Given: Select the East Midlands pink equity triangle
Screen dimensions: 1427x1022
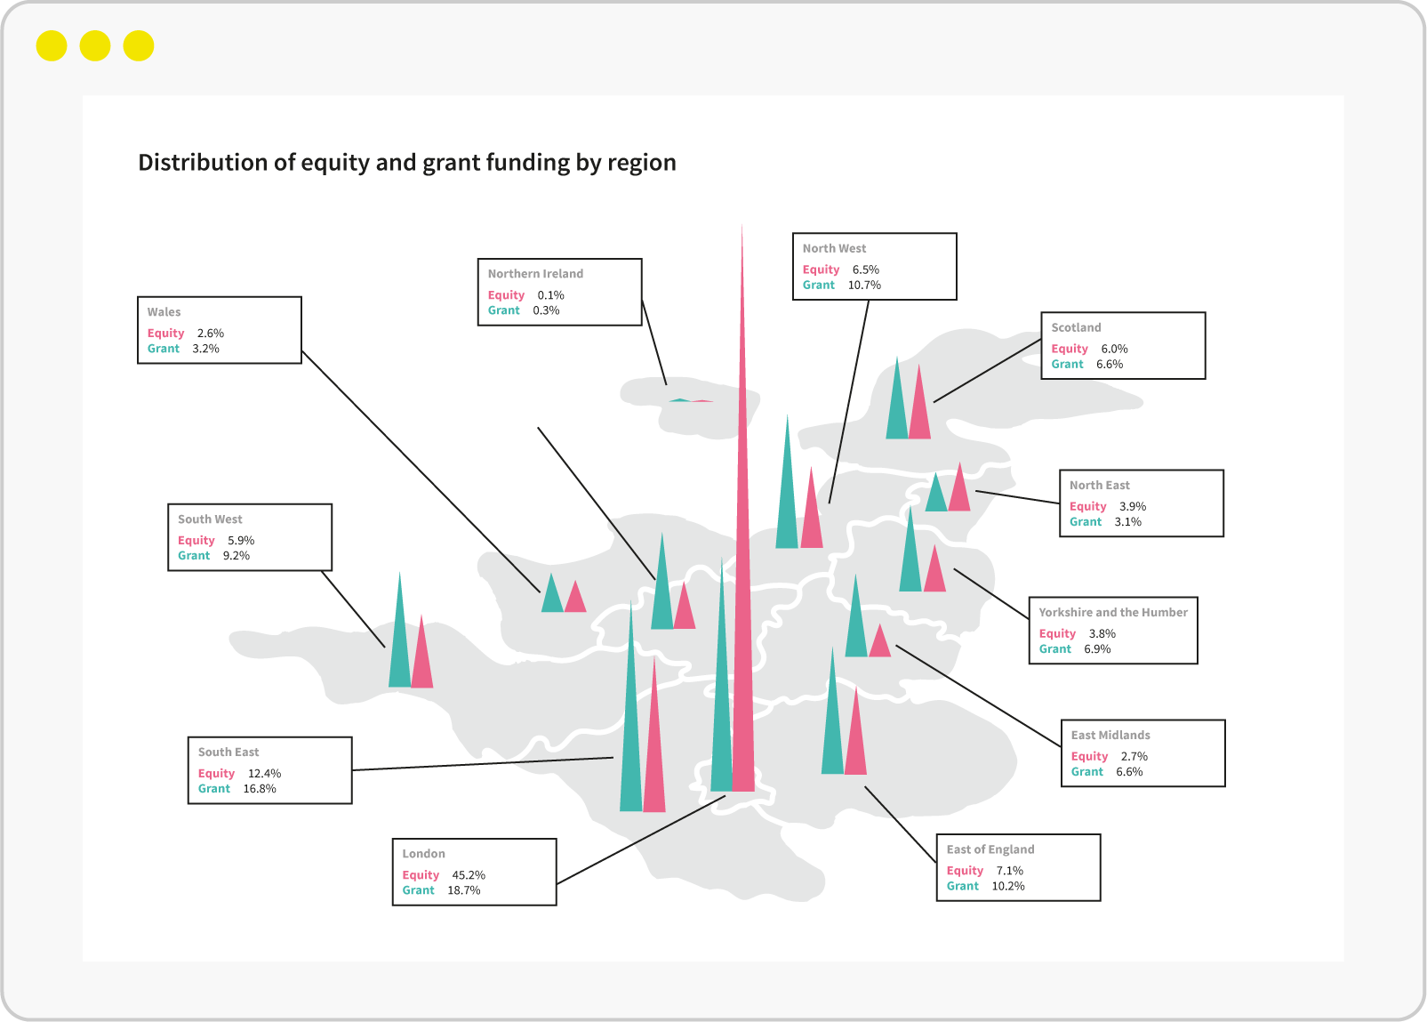Looking at the screenshot, I should (x=879, y=644).
